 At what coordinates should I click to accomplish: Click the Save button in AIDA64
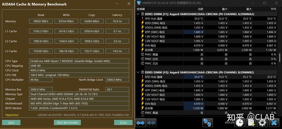pos(11,122)
